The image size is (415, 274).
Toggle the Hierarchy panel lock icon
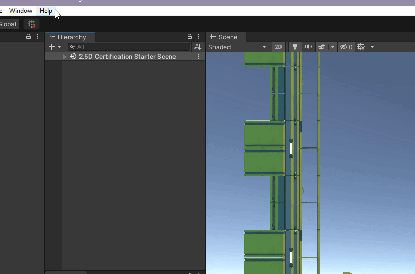click(190, 36)
